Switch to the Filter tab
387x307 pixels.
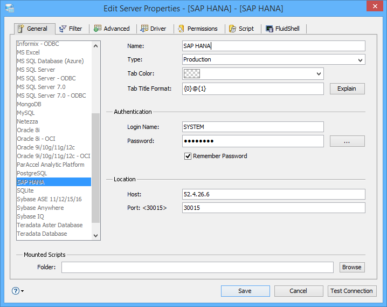[71, 29]
